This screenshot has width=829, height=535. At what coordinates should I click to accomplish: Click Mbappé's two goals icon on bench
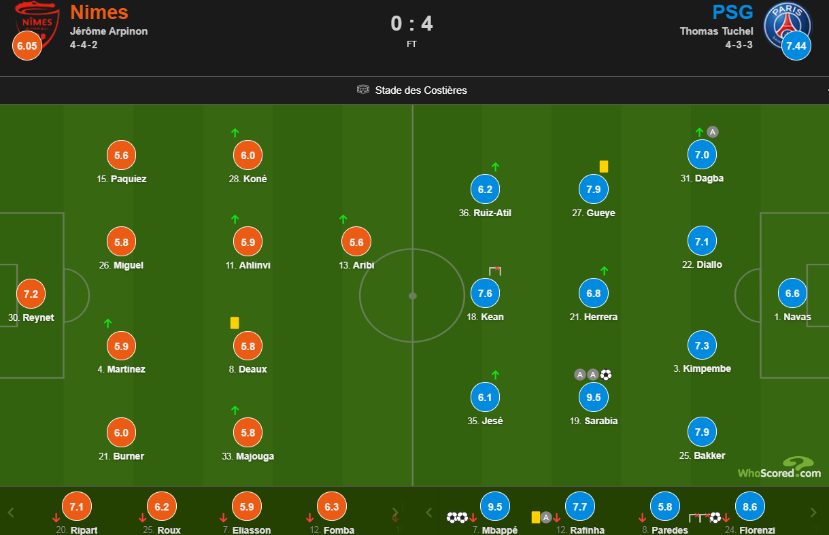tap(456, 518)
